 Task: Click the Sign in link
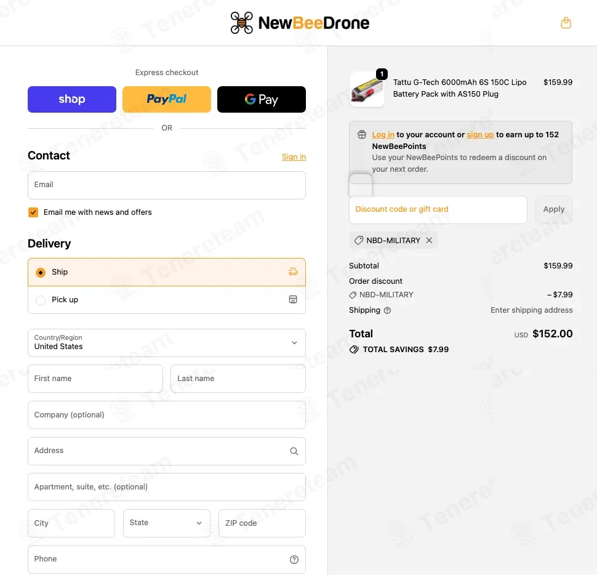coord(294,157)
